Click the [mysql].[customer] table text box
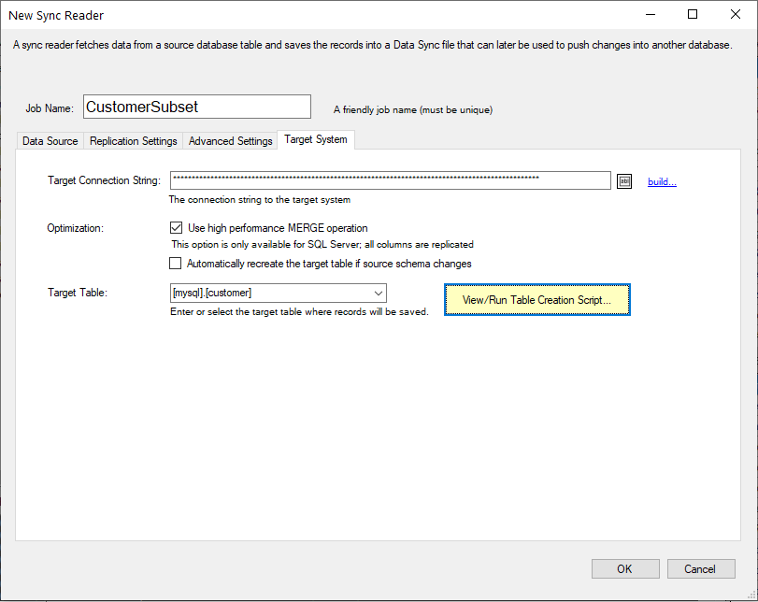 coord(269,294)
